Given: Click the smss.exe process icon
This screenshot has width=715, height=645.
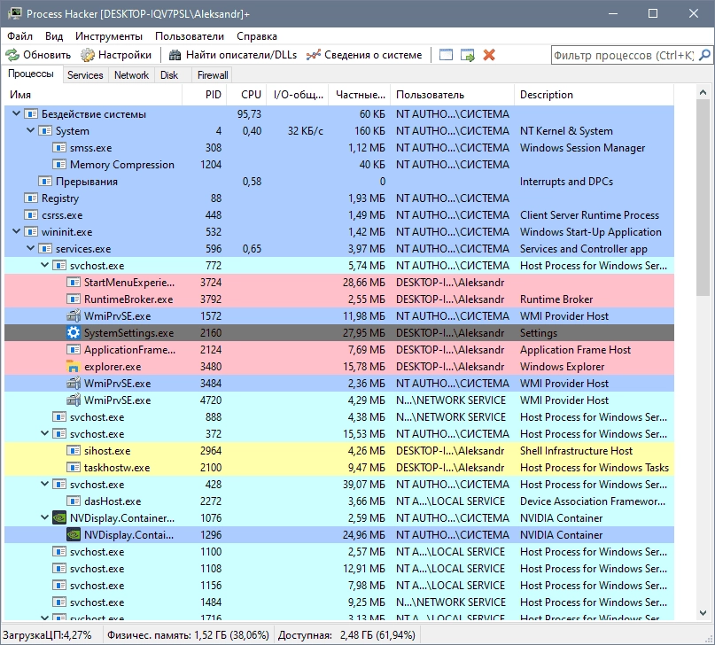Looking at the screenshot, I should (59, 148).
